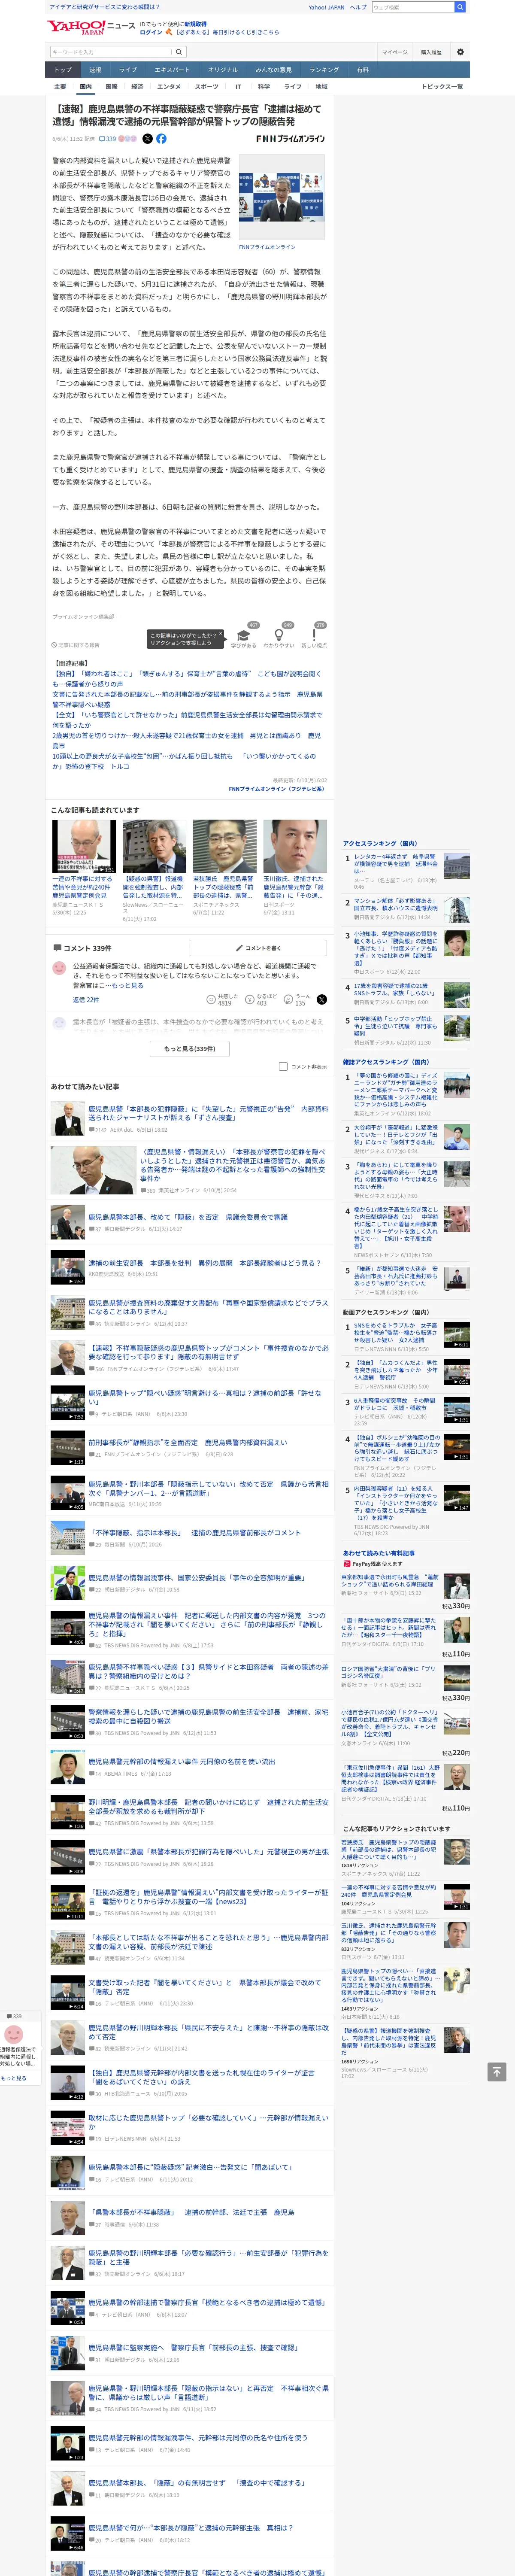The image size is (515, 2576).
Task: Open the 国内 category
Action: (x=85, y=87)
